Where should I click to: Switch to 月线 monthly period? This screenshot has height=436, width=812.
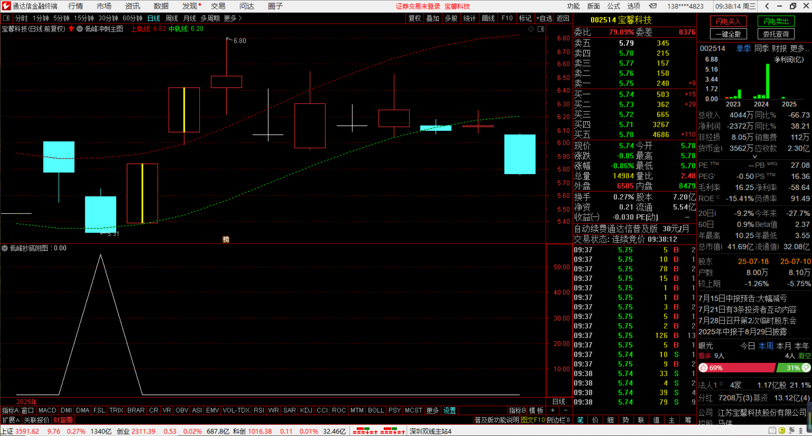(x=189, y=18)
